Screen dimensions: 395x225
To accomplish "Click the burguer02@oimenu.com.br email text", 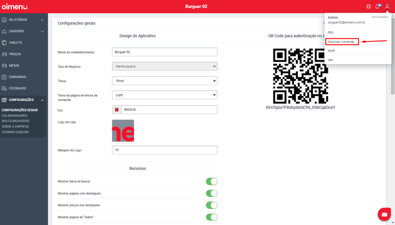I will coord(346,22).
